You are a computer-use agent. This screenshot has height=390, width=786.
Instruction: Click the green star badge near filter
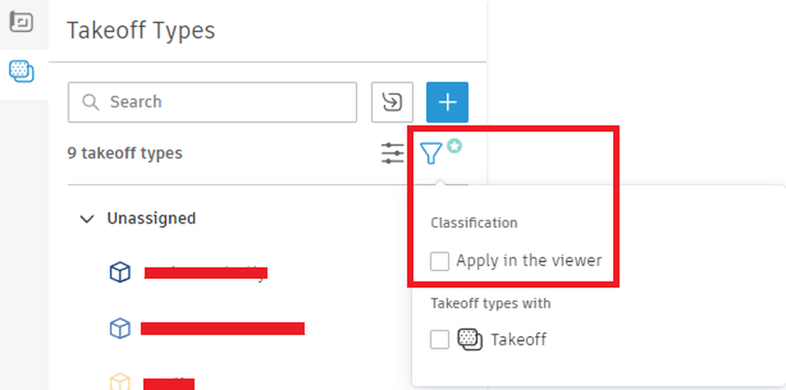tap(454, 146)
